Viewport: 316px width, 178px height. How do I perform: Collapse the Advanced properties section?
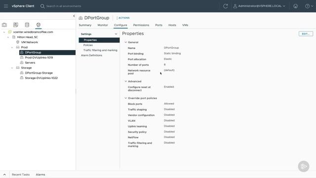point(126,81)
